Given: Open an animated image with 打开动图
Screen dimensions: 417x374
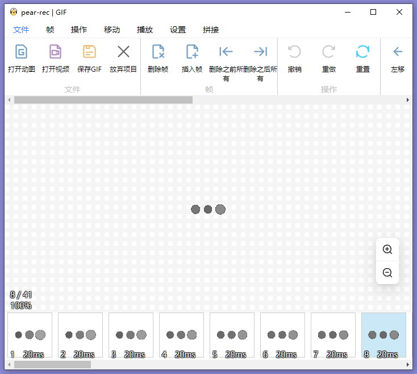Looking at the screenshot, I should [x=21, y=59].
